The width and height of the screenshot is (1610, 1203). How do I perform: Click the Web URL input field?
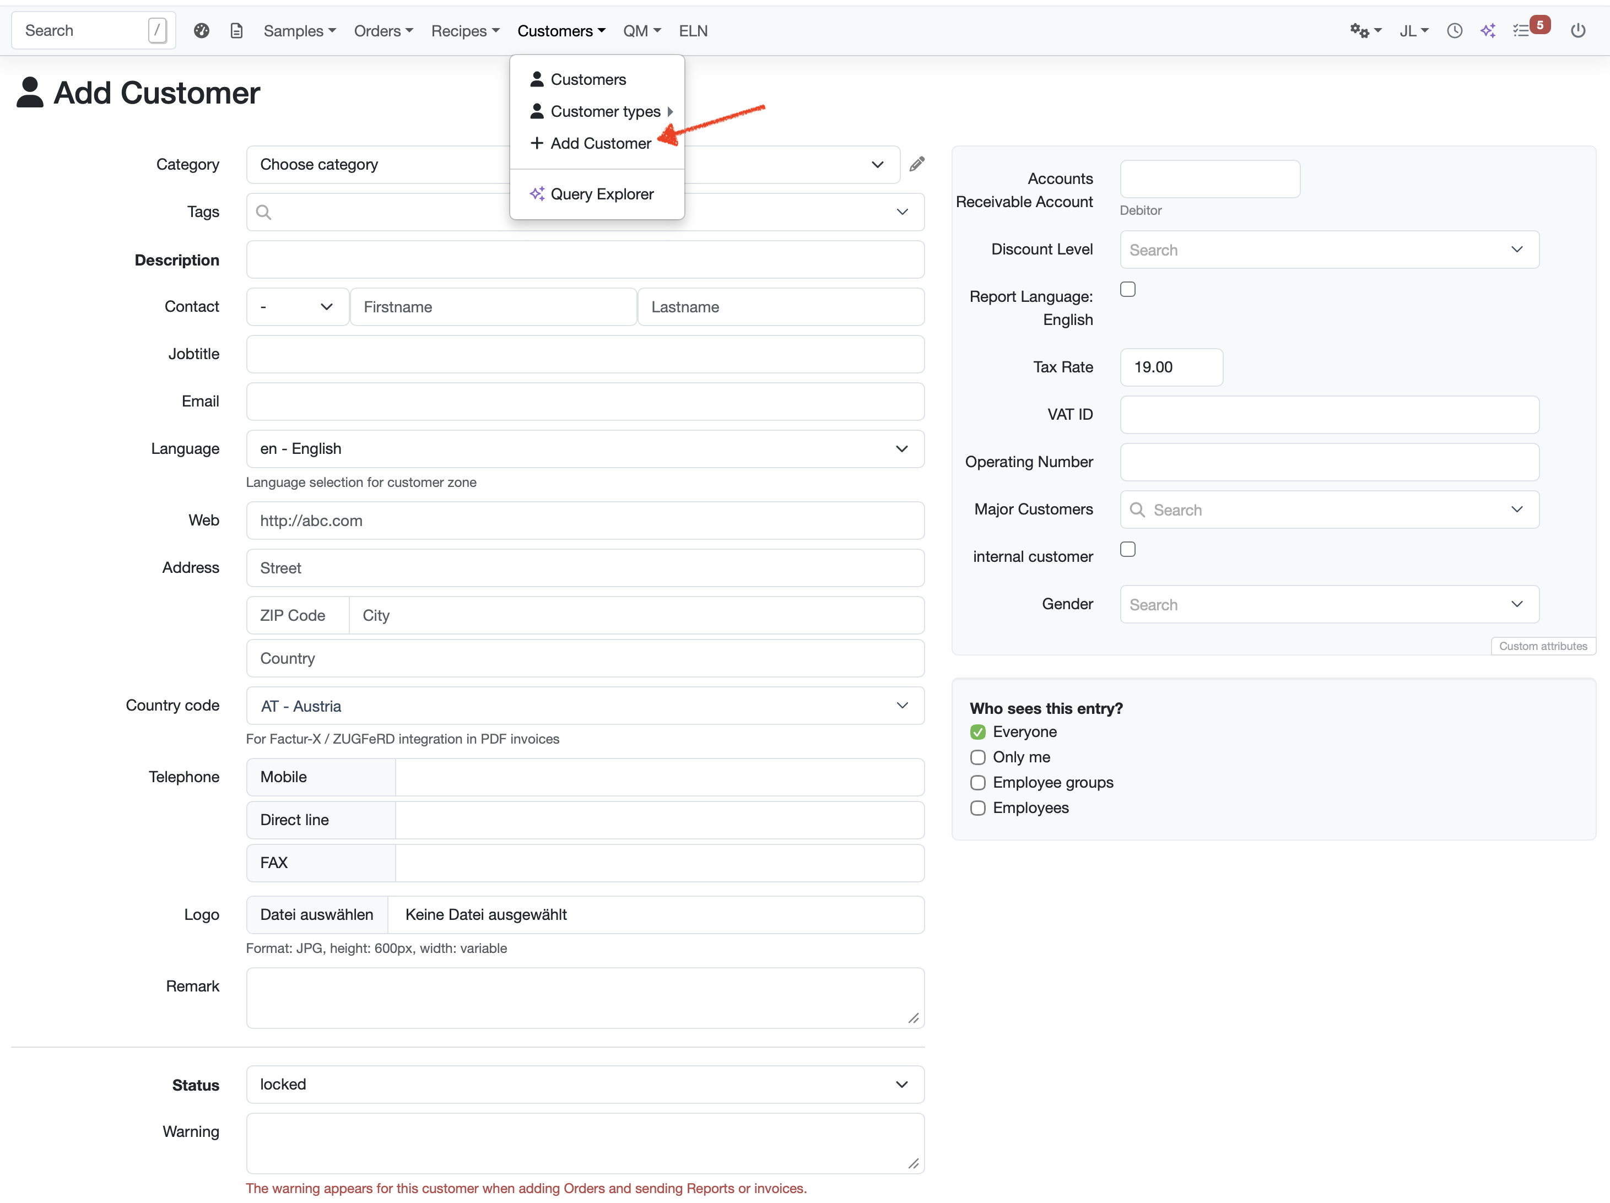click(x=585, y=519)
